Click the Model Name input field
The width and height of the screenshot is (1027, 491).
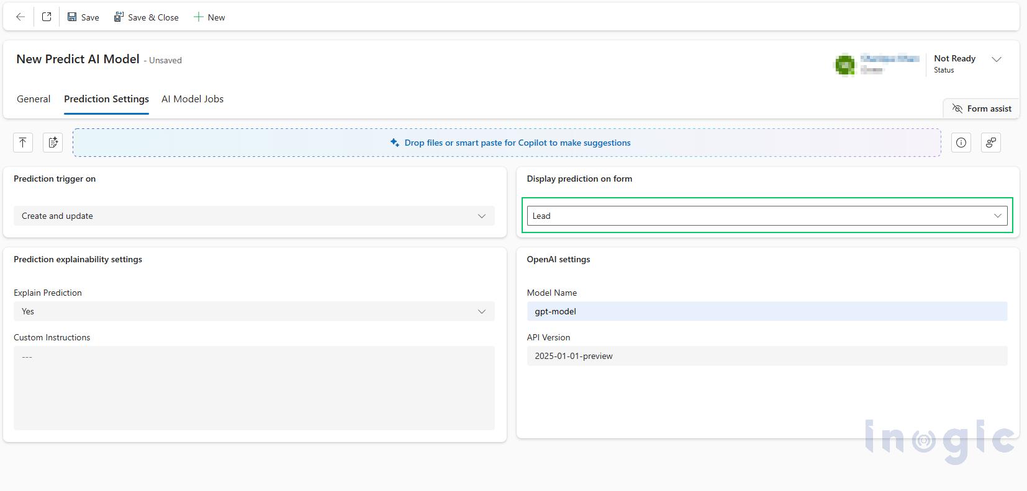point(767,311)
